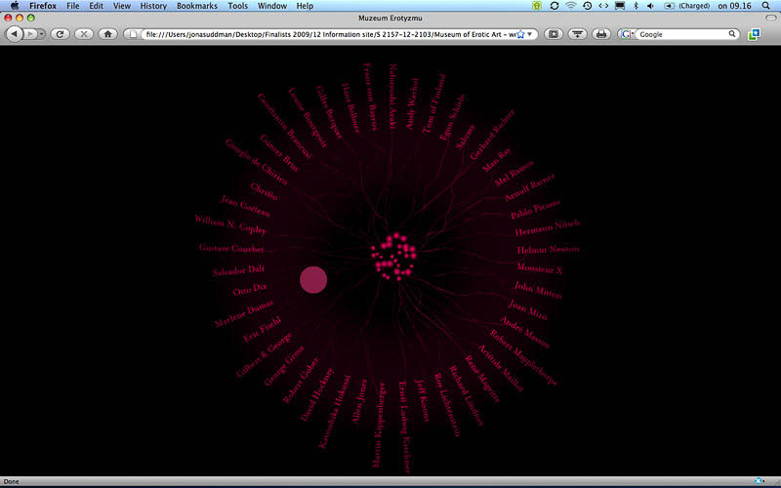The height and width of the screenshot is (488, 781).
Task: Click the toolbar toggle pill in title bar
Action: click(770, 18)
